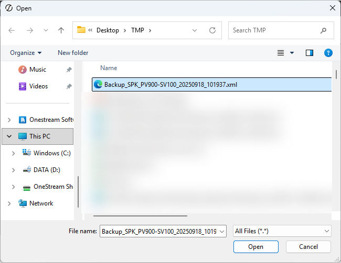The height and width of the screenshot is (263, 341).
Task: Unpin the Music quick access pin
Action: (69, 70)
